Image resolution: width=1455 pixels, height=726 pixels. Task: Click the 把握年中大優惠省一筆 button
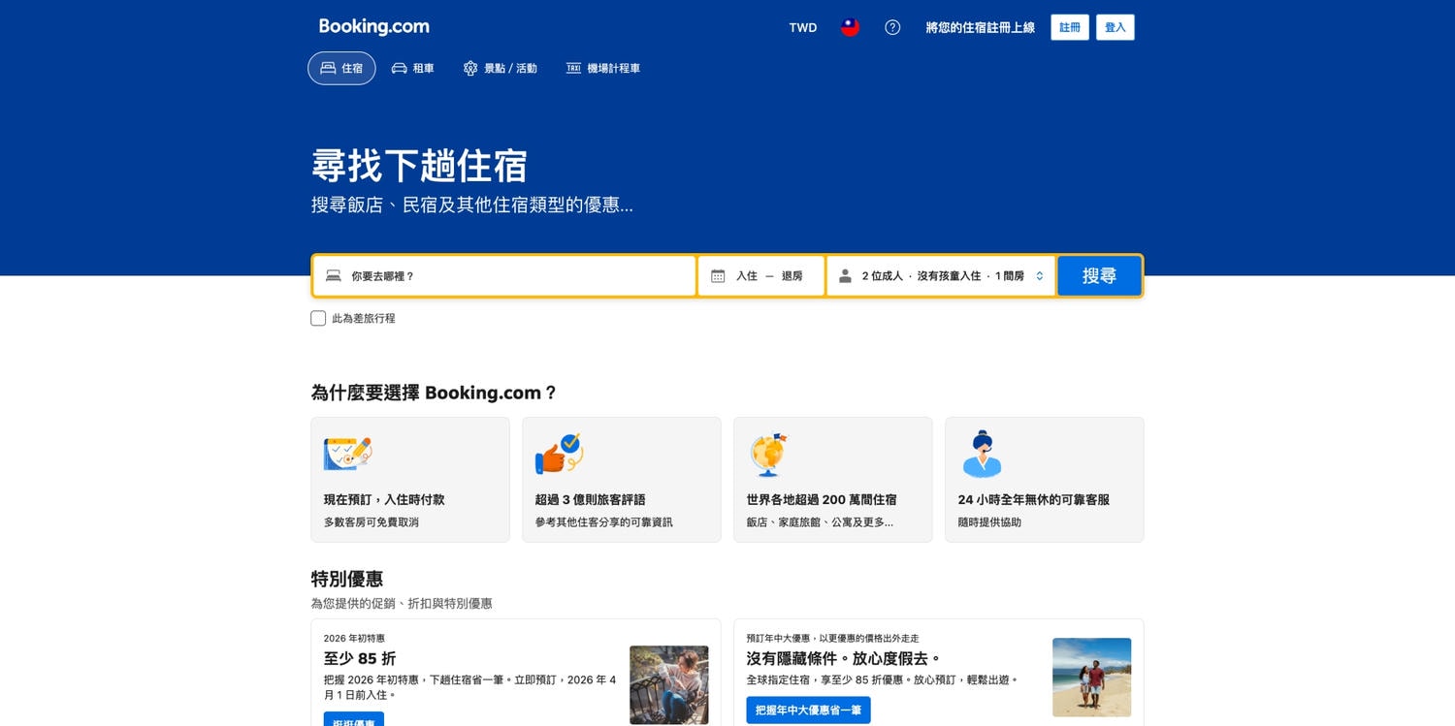click(x=808, y=710)
